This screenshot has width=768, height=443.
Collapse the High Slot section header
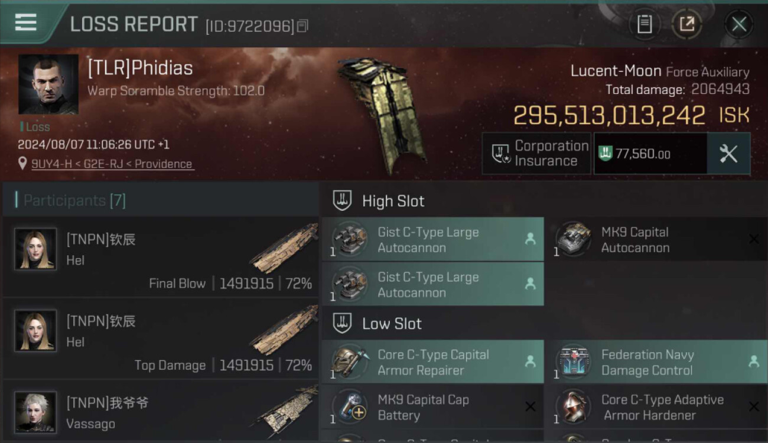click(x=544, y=201)
